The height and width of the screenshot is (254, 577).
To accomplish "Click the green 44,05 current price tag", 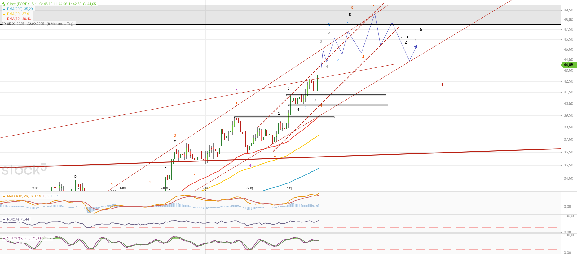I will (x=569, y=65).
